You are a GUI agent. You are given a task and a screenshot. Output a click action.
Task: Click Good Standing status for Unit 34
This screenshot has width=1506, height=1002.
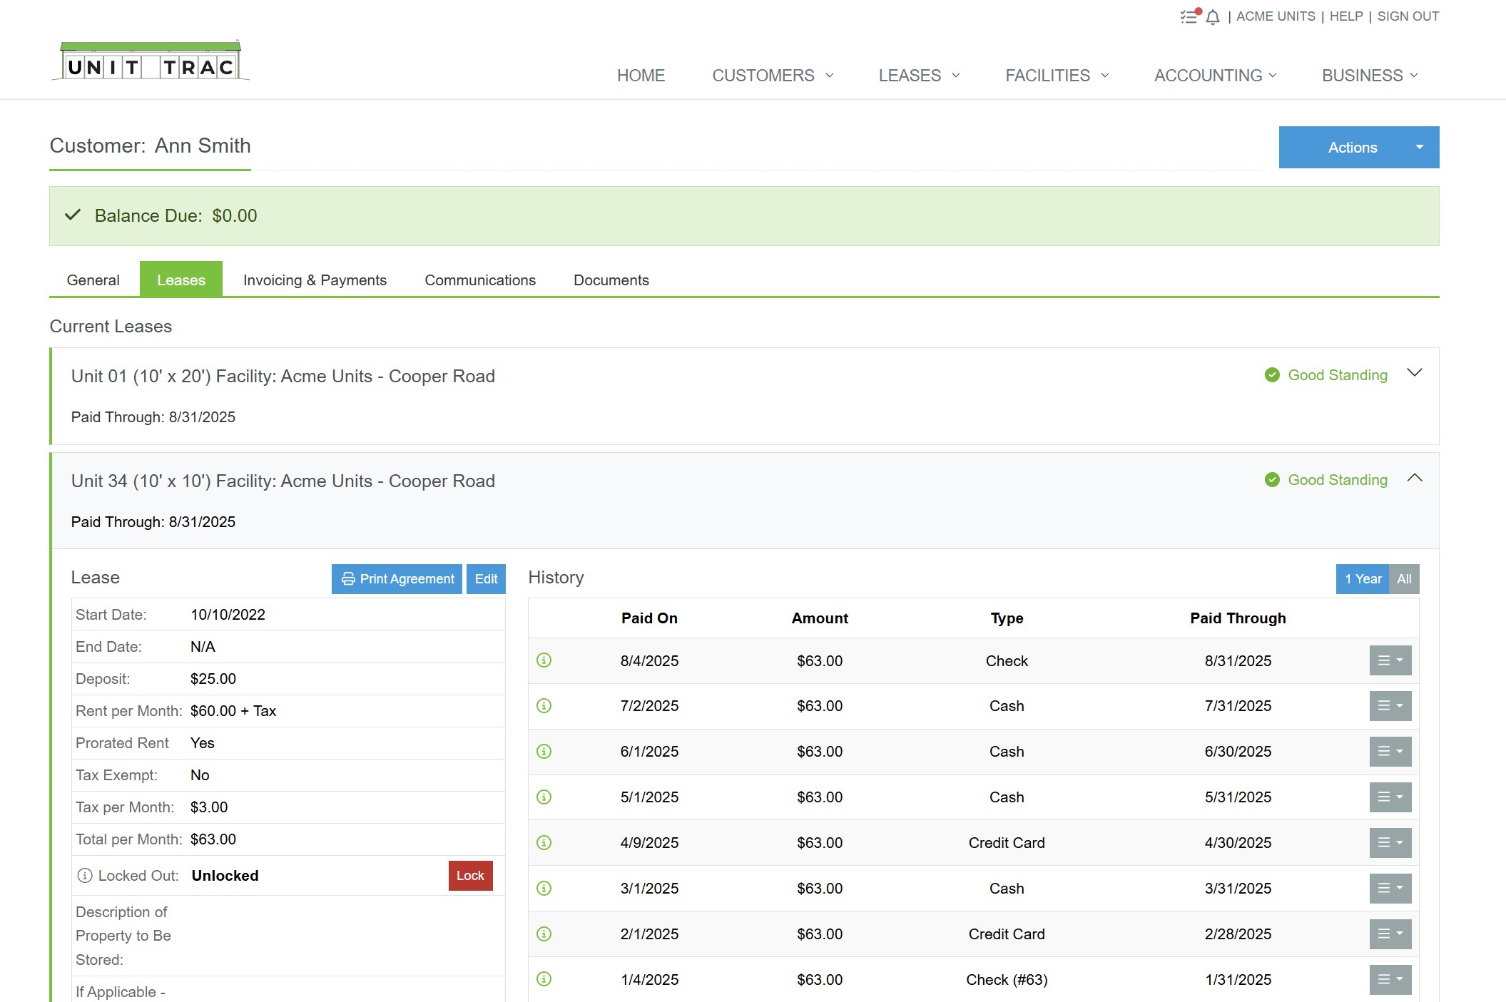tap(1326, 480)
